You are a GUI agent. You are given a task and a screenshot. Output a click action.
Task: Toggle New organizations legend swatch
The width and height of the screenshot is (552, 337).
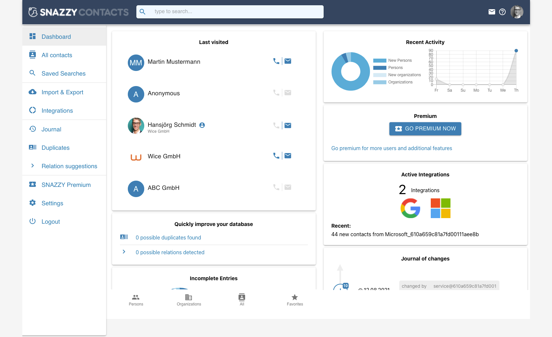coord(380,75)
